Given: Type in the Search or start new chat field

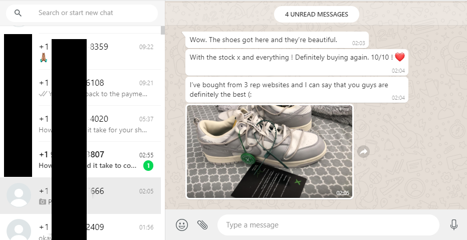Looking at the screenshot, I should pos(95,13).
